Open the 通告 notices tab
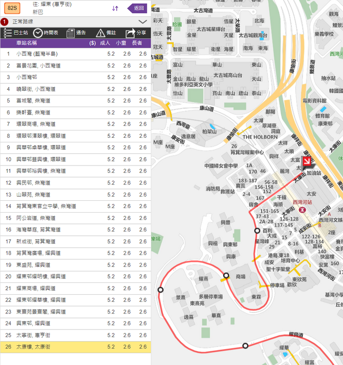The height and width of the screenshot is (365, 343). [76, 33]
